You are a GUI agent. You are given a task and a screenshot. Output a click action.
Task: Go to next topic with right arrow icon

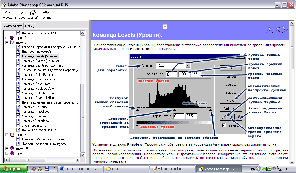(x=285, y=30)
